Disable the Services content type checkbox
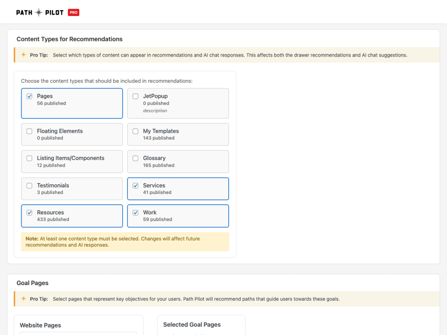Screen dimensions: 447x335 point(136,185)
